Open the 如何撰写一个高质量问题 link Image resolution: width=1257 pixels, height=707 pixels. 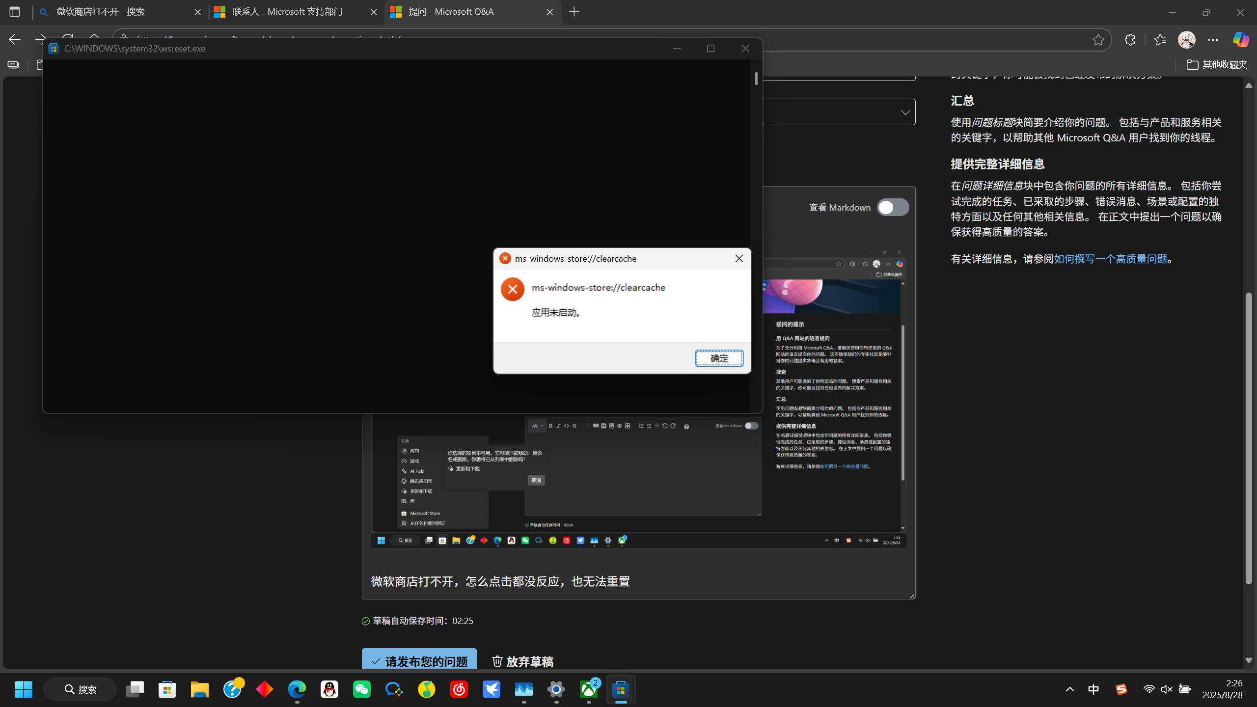coord(1111,259)
